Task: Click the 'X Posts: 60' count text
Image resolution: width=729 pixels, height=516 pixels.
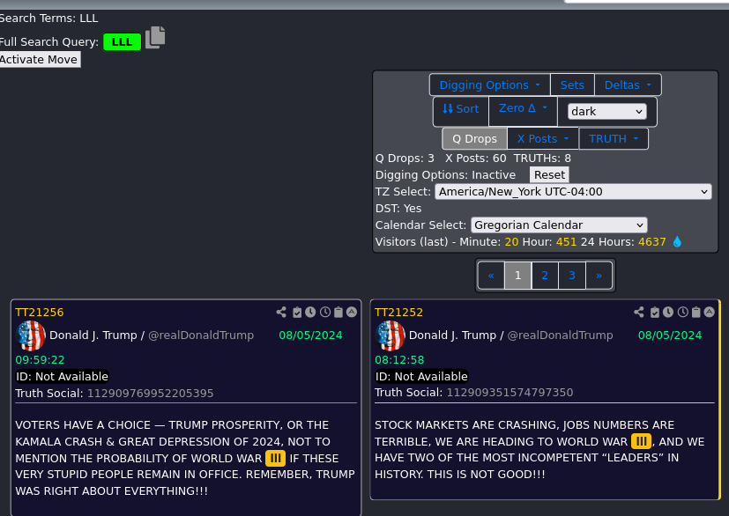Action: [476, 158]
